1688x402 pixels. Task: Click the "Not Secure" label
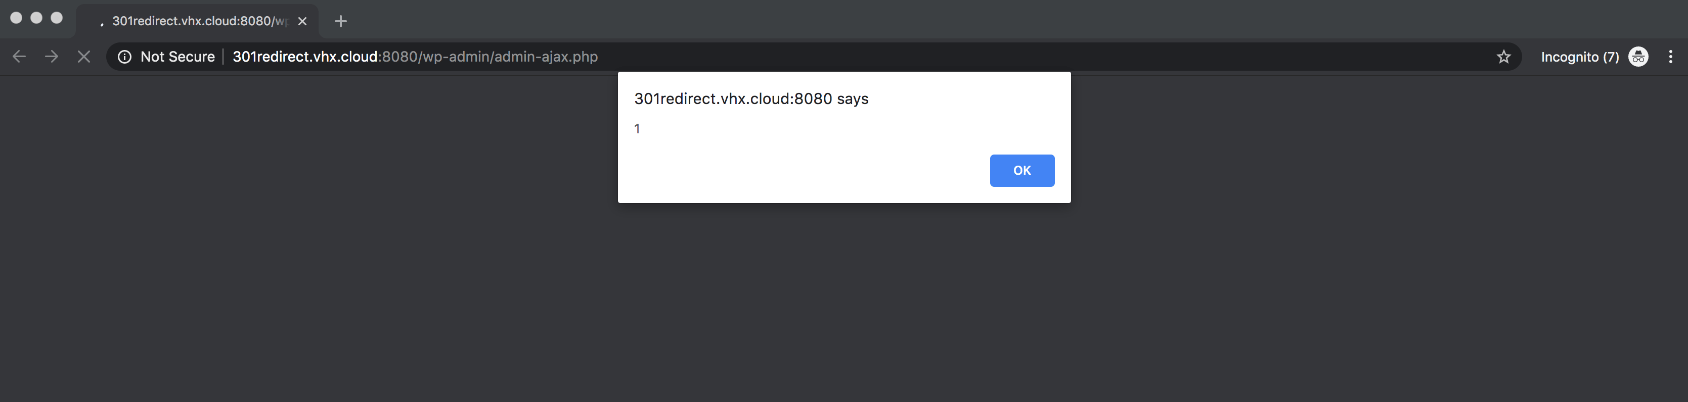click(177, 57)
